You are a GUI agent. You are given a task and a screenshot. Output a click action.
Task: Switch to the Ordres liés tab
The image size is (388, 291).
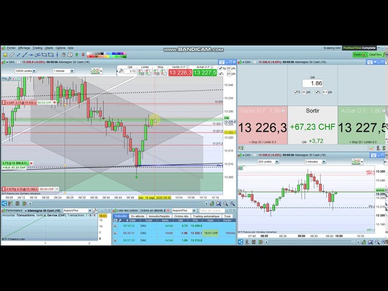tap(181, 216)
